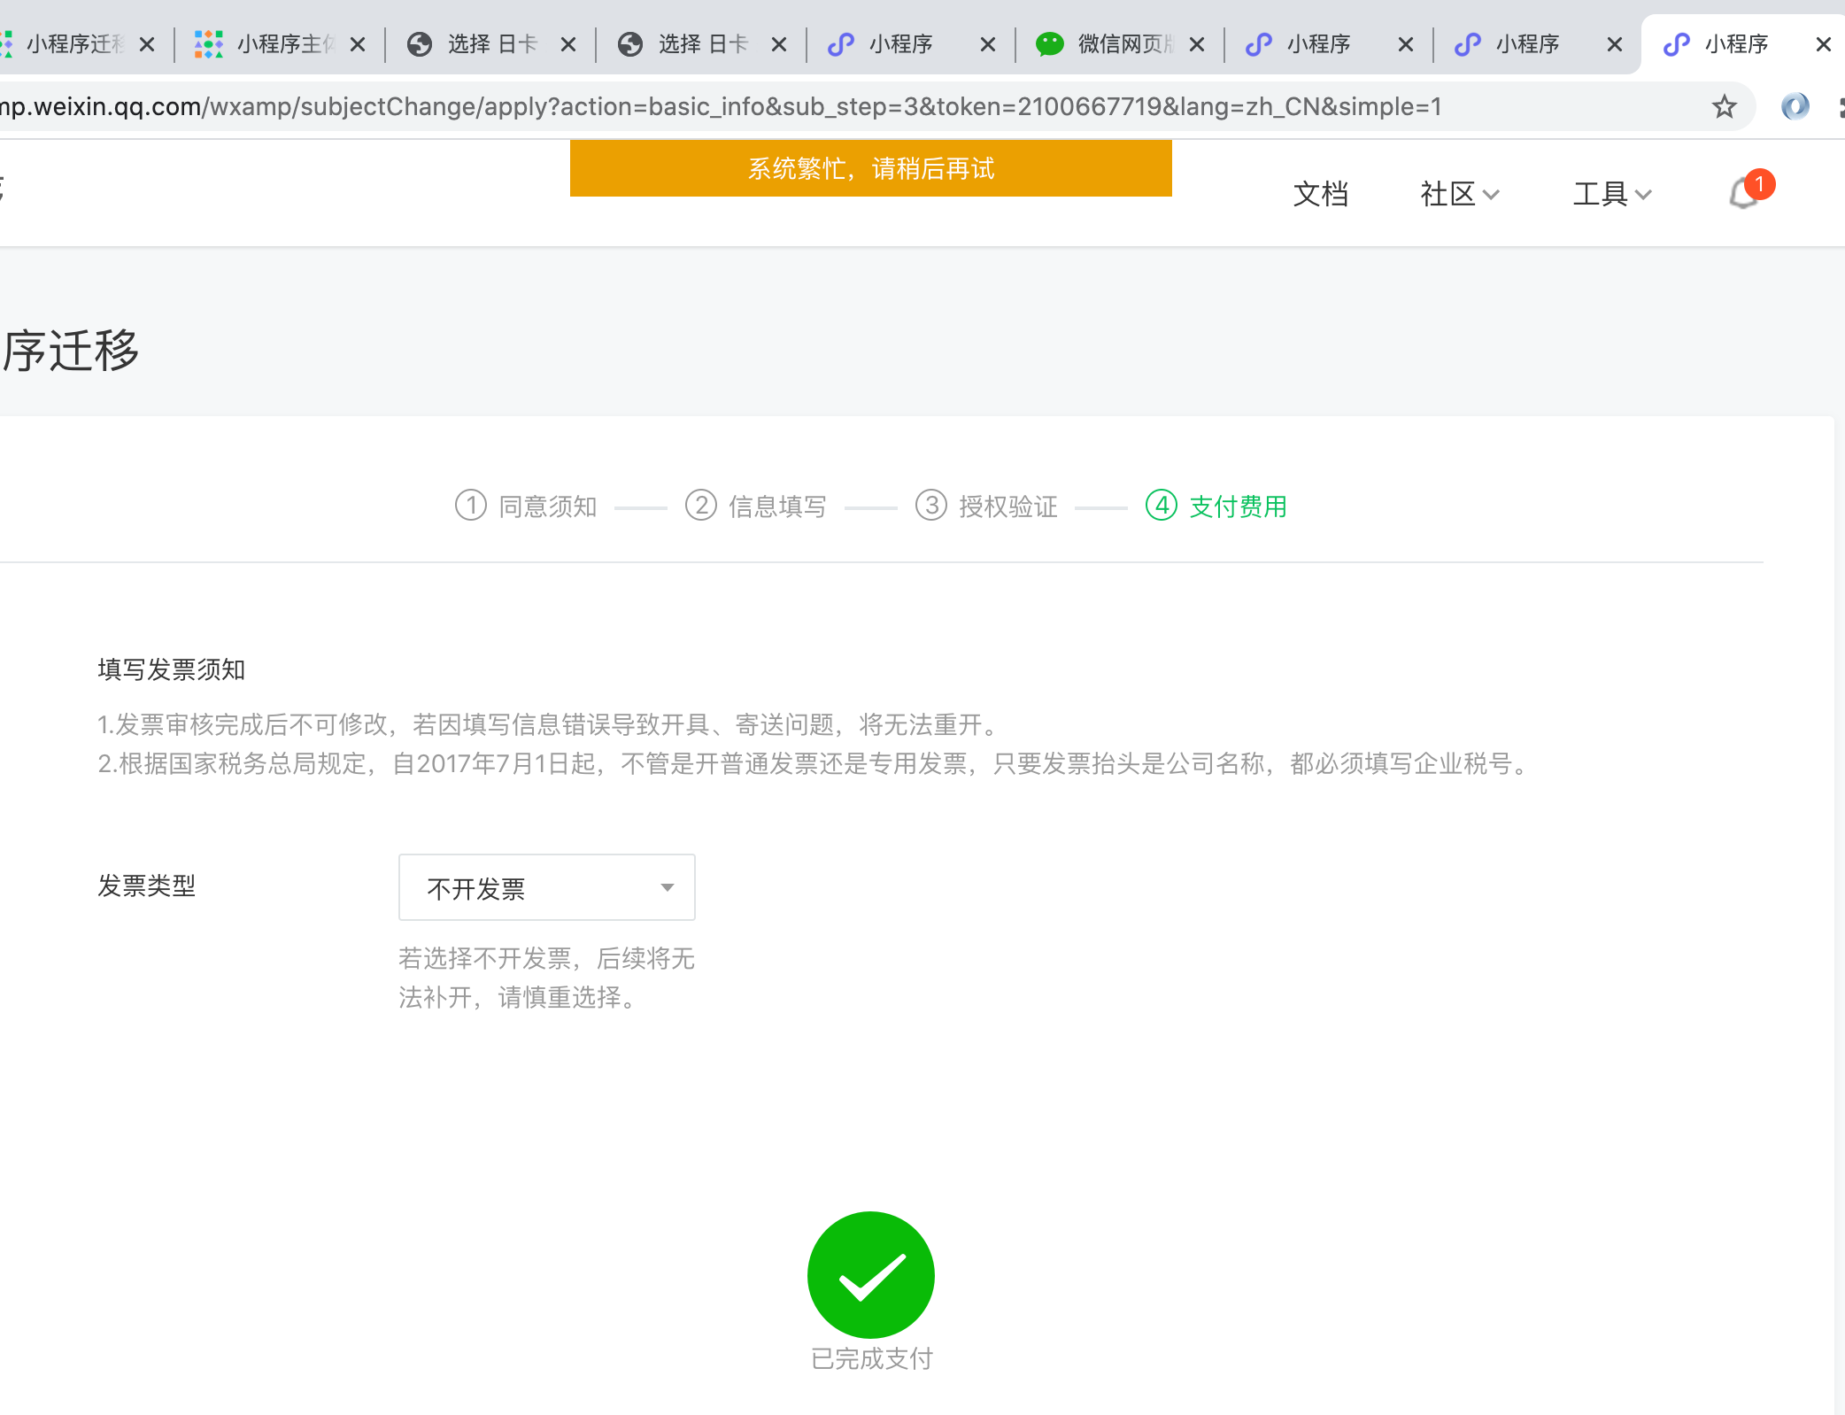Expand the 工具 menu
This screenshot has height=1415, width=1845.
click(x=1611, y=194)
